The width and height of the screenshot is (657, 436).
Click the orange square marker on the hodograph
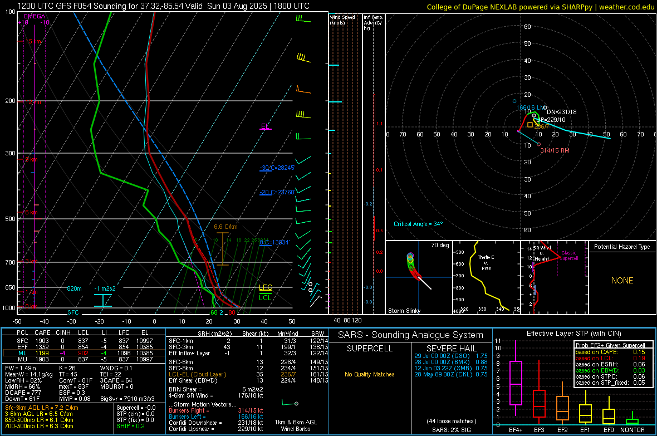click(530, 125)
